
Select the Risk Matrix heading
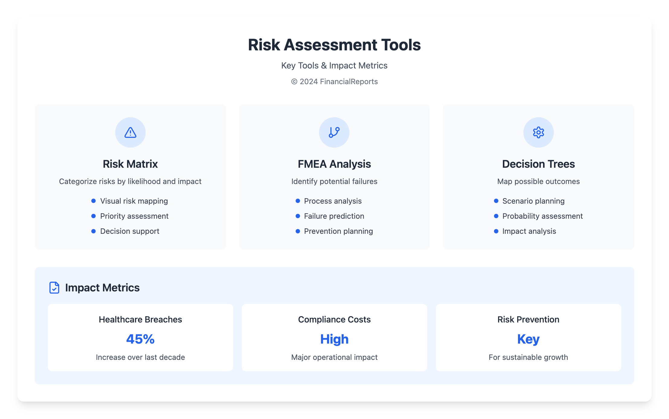[130, 164]
